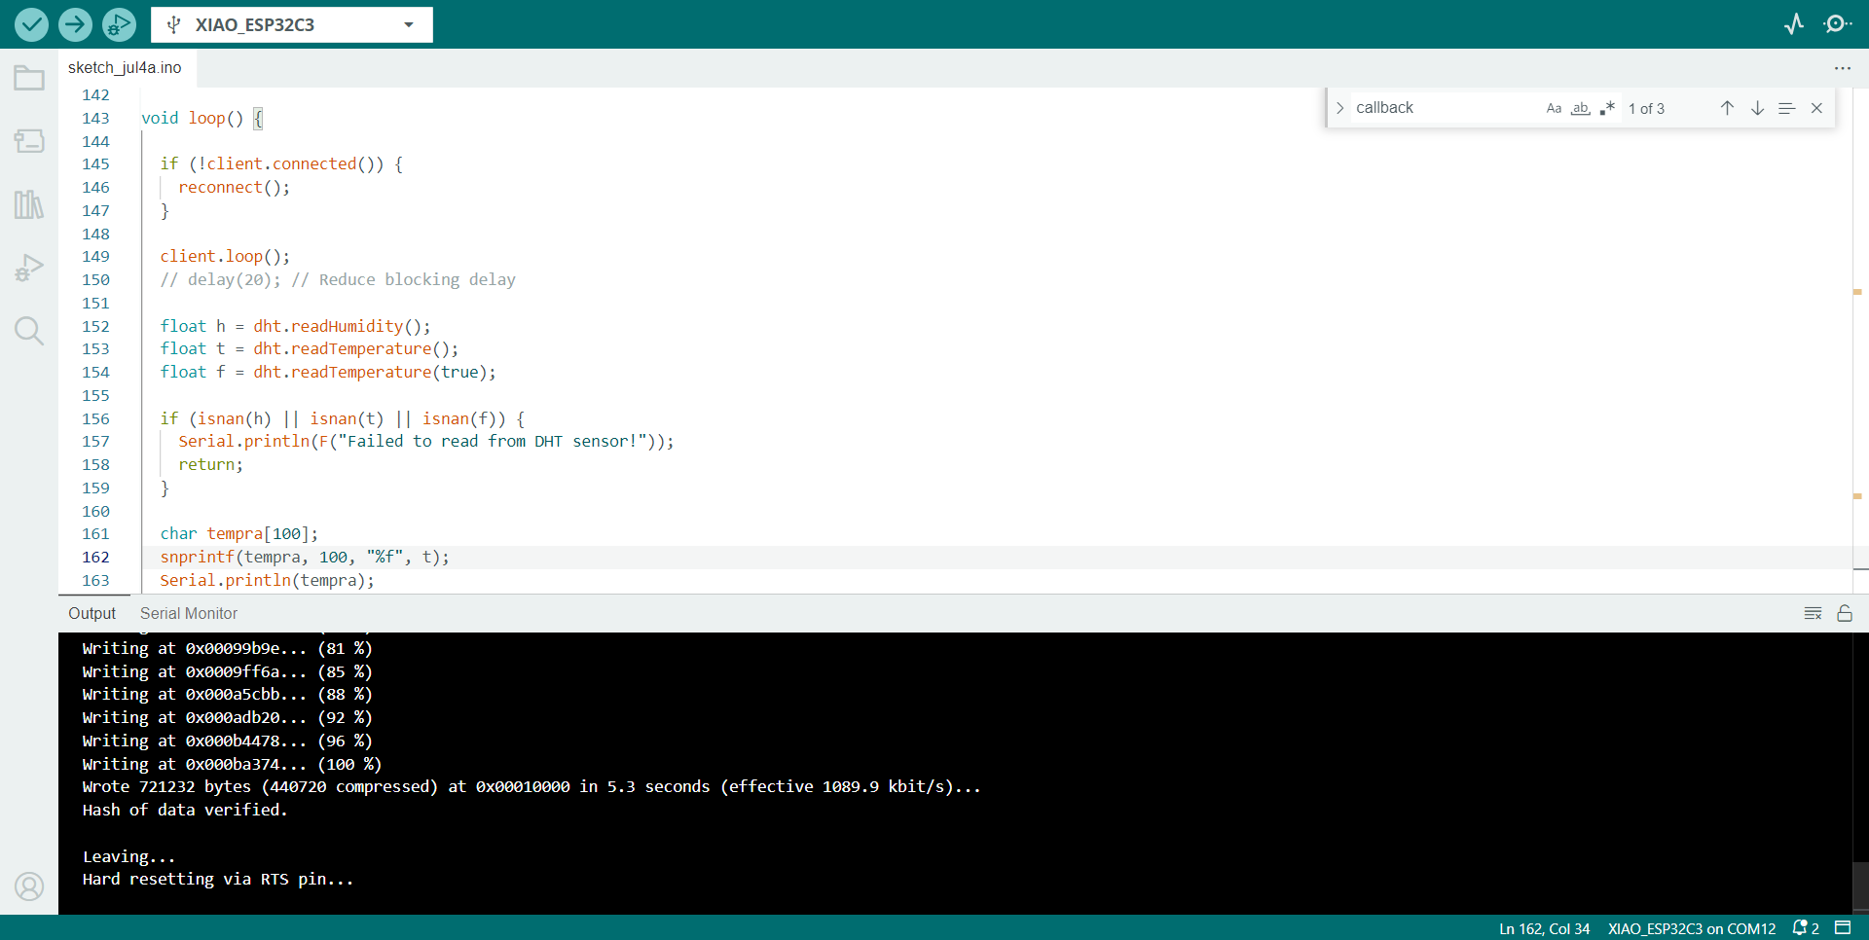
Task: Start debugging with the debug play button
Action: point(119,24)
